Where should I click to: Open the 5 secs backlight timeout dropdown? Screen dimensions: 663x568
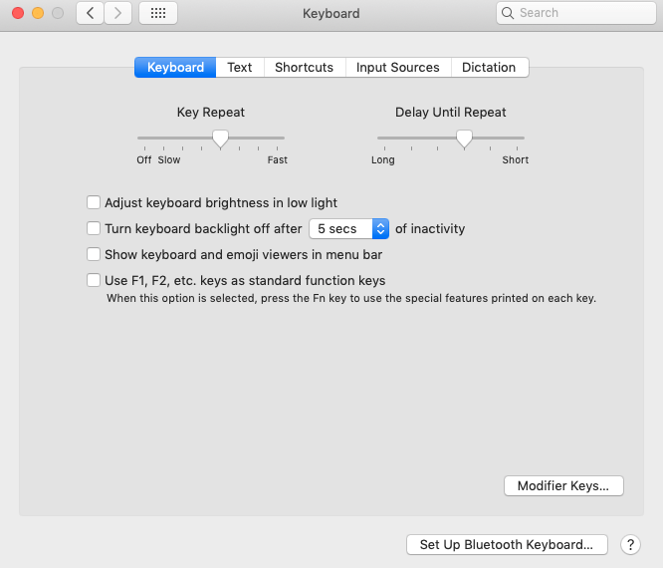point(348,228)
